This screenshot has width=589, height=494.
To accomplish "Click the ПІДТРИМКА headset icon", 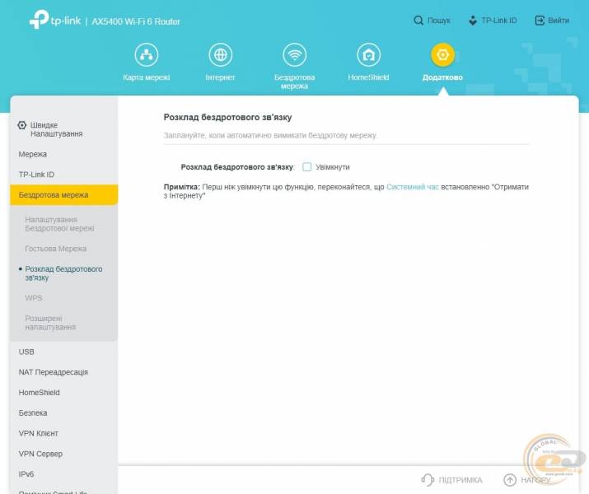I will [428, 480].
